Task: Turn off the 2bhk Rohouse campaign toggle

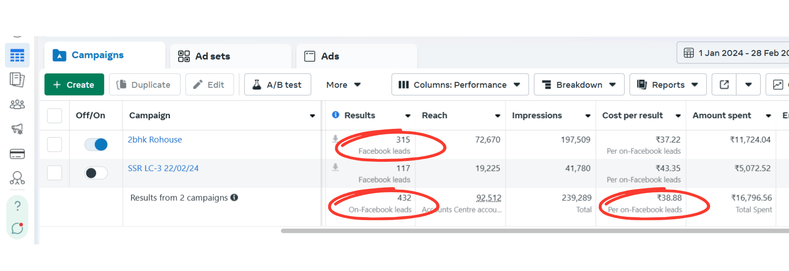Action: 96,145
